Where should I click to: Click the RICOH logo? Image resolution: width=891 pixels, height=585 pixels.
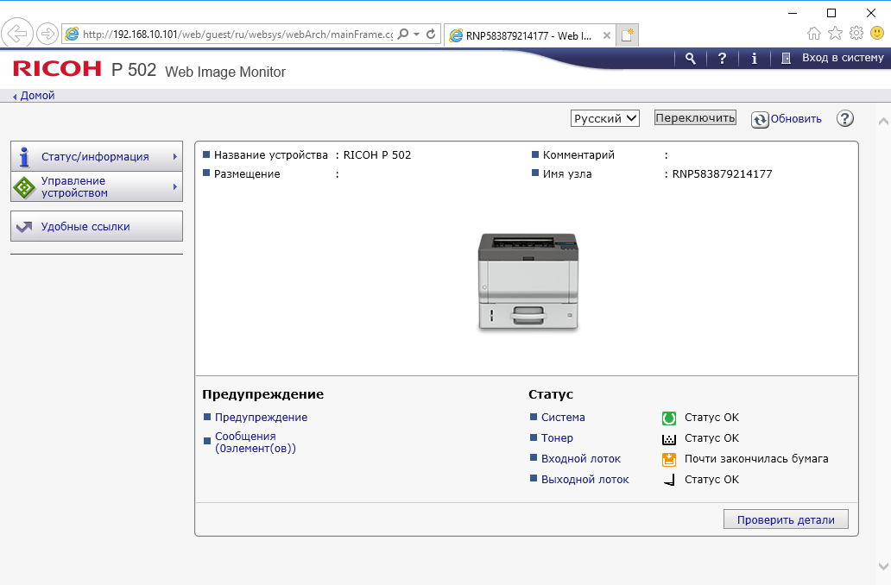[x=57, y=69]
